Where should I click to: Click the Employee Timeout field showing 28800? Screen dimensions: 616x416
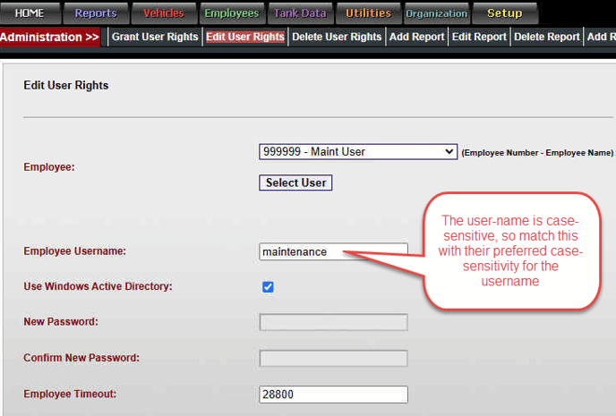333,395
